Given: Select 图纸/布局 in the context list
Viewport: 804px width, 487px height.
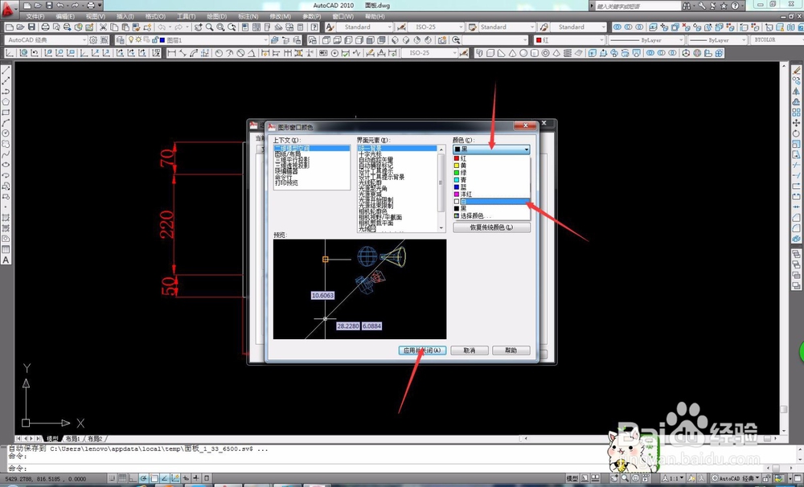Looking at the screenshot, I should pos(288,153).
